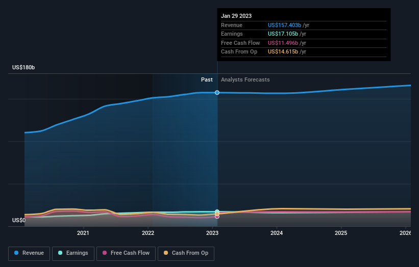Image resolution: width=419 pixels, height=267 pixels.
Task: Click the US$11.496b free cash flow value
Action: (283, 43)
